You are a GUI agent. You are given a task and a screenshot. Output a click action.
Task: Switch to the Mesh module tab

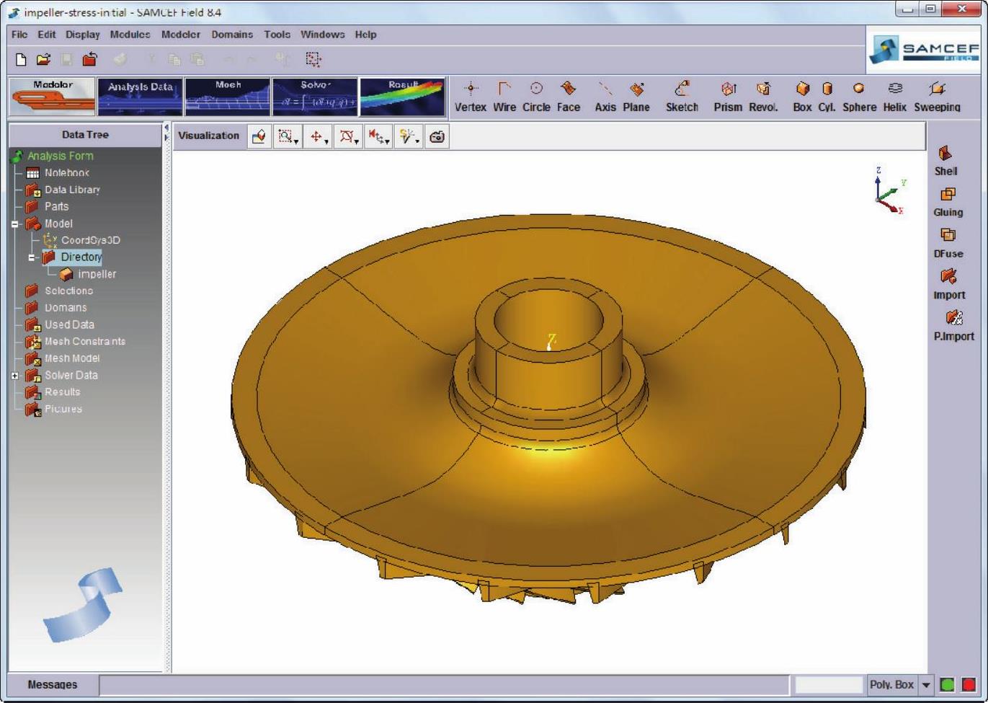(228, 97)
